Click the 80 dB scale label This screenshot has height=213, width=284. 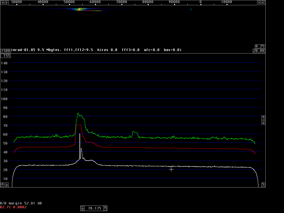click(x=5, y=117)
